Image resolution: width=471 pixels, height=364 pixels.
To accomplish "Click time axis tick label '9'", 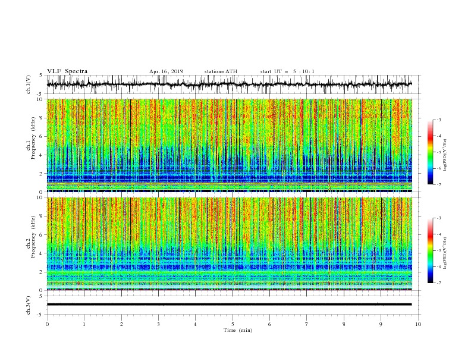I will [x=381, y=324].
